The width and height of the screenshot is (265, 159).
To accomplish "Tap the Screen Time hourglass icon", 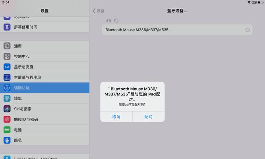I will (7, 27).
